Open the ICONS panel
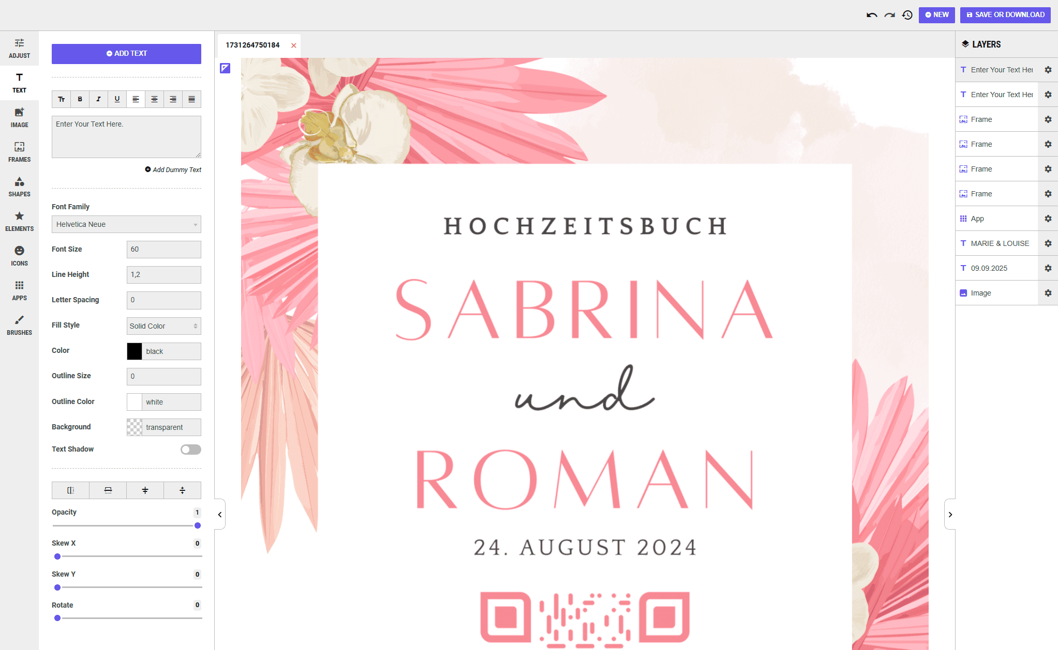 pyautogui.click(x=19, y=255)
